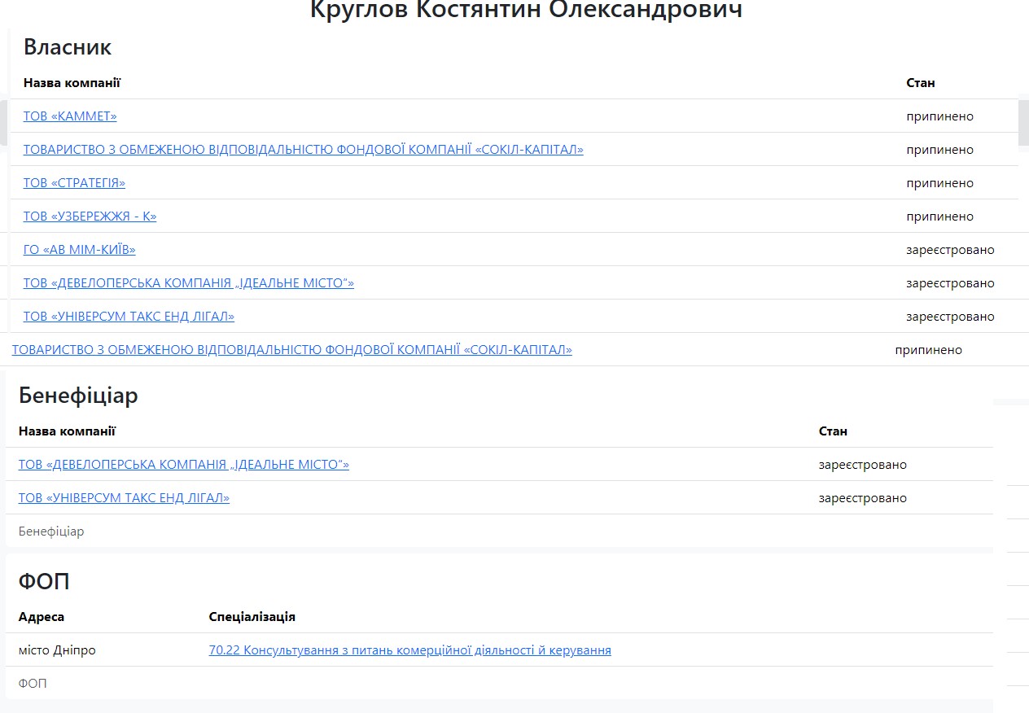
Task: Open «УНІВЕРСУМ ТАКС ЕНД ЛІГАЛ» in Власник table
Action: [129, 317]
